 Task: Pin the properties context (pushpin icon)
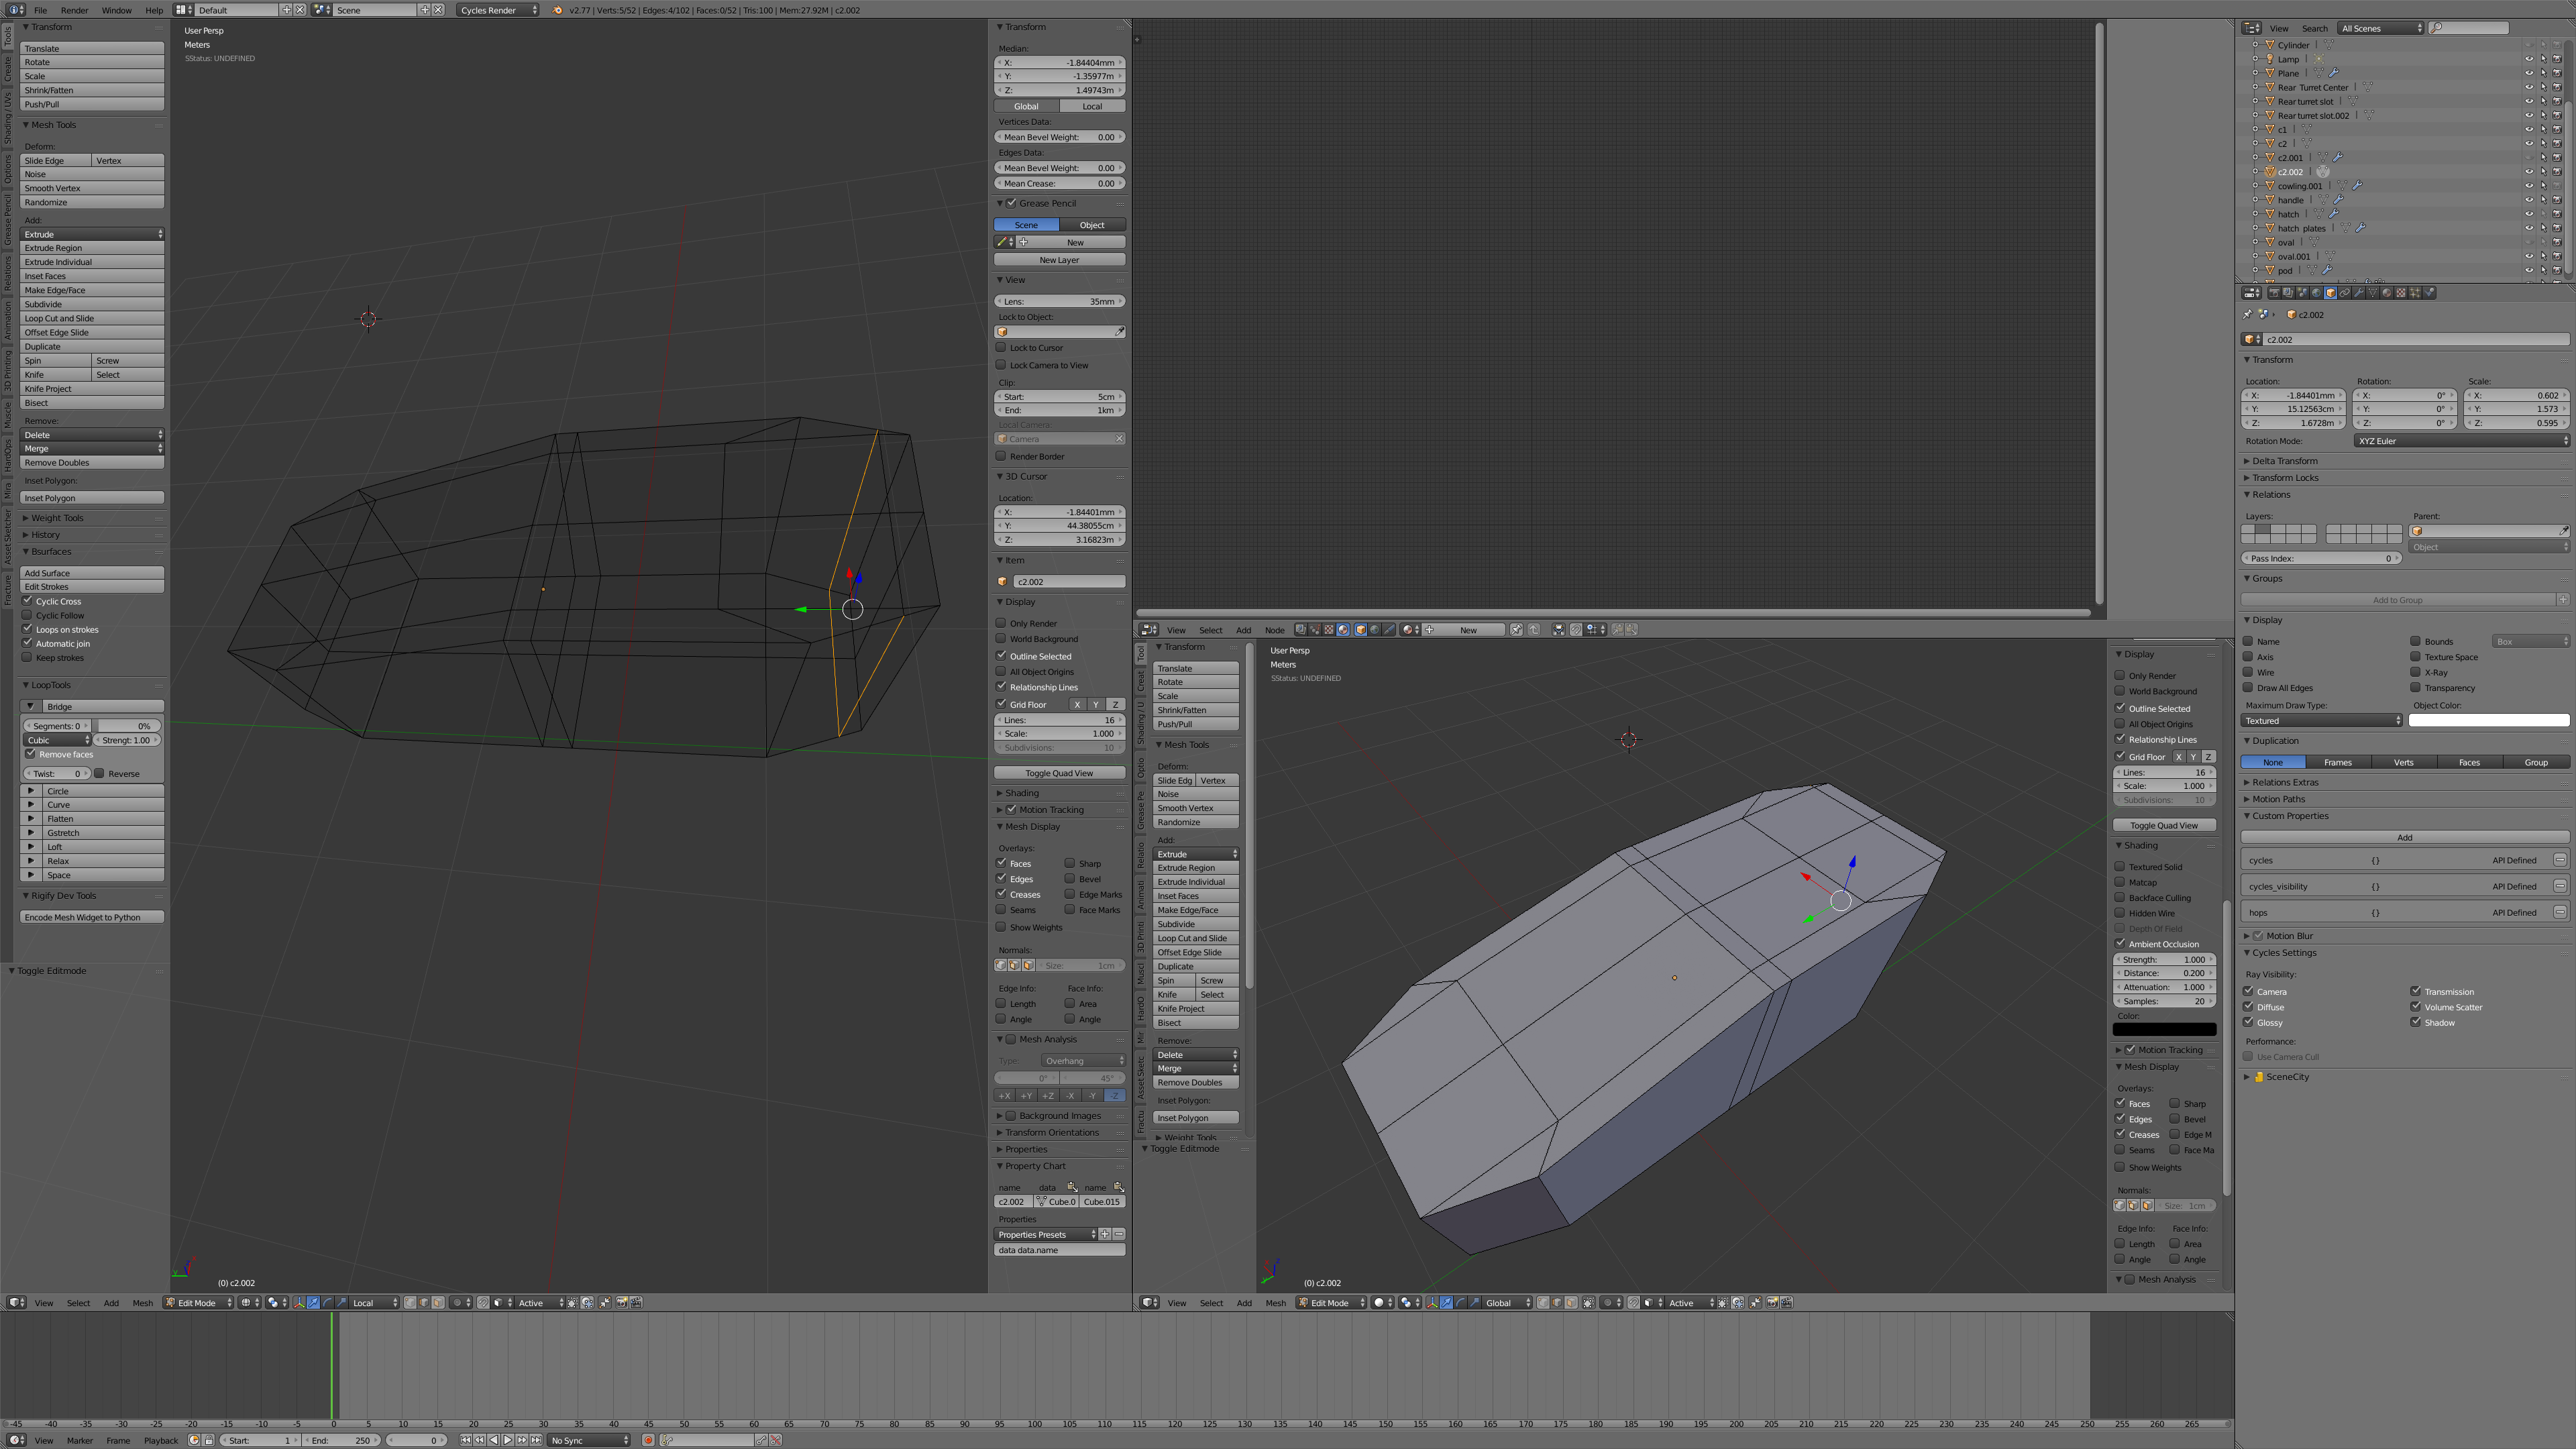(2248, 314)
